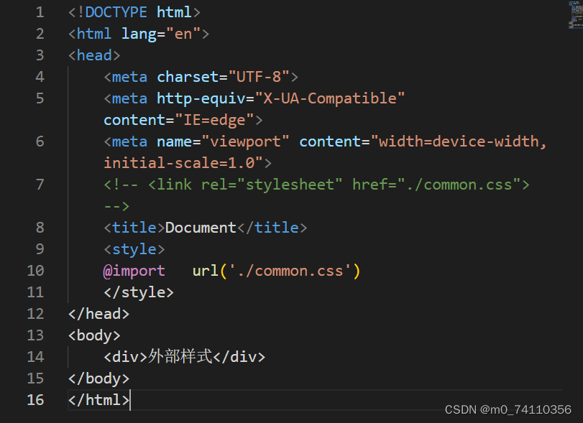Click line number 4 in gutter
583x423 pixels.
(x=40, y=77)
